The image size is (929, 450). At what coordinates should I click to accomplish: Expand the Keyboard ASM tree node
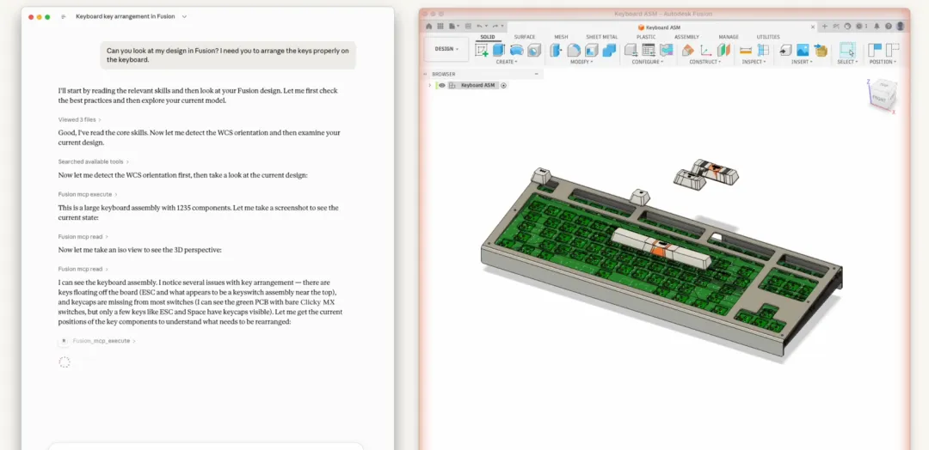click(x=430, y=85)
